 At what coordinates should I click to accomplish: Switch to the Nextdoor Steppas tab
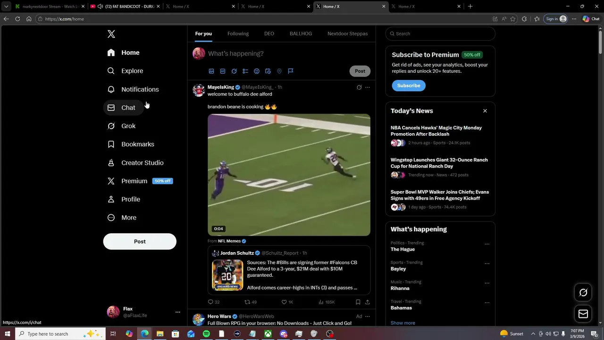point(348,34)
